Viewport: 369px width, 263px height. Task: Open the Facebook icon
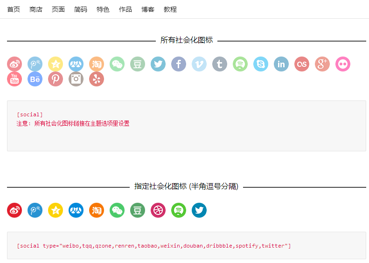[179, 64]
